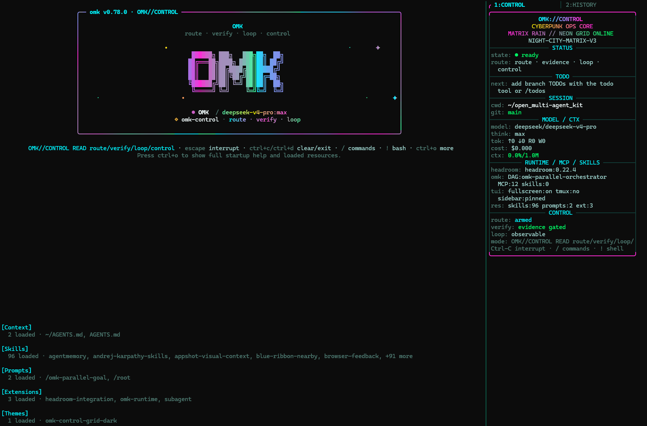Click 'tok: ↑0 ↓0 R0 W0' line
Screen dimensions: 647x426
[518, 141]
